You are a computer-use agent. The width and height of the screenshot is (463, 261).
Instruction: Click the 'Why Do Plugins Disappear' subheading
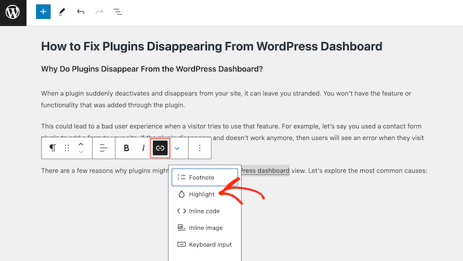click(x=152, y=69)
